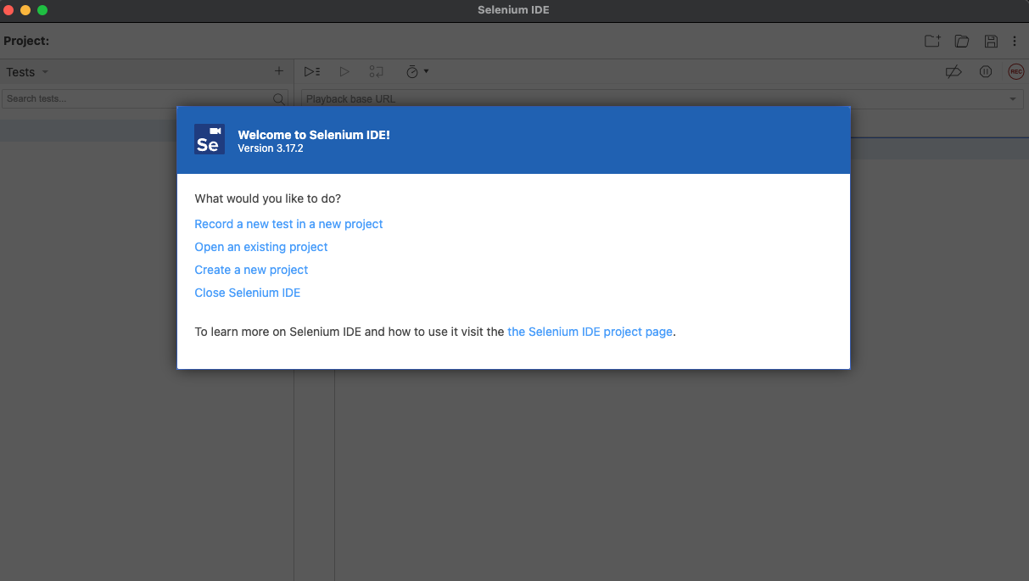
Task: Run current test play icon
Action: (344, 72)
